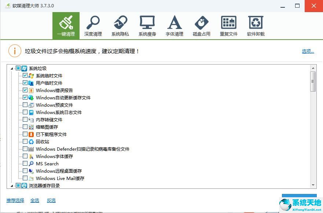
Task: Click the 全选 select all link
Action: coord(34,201)
